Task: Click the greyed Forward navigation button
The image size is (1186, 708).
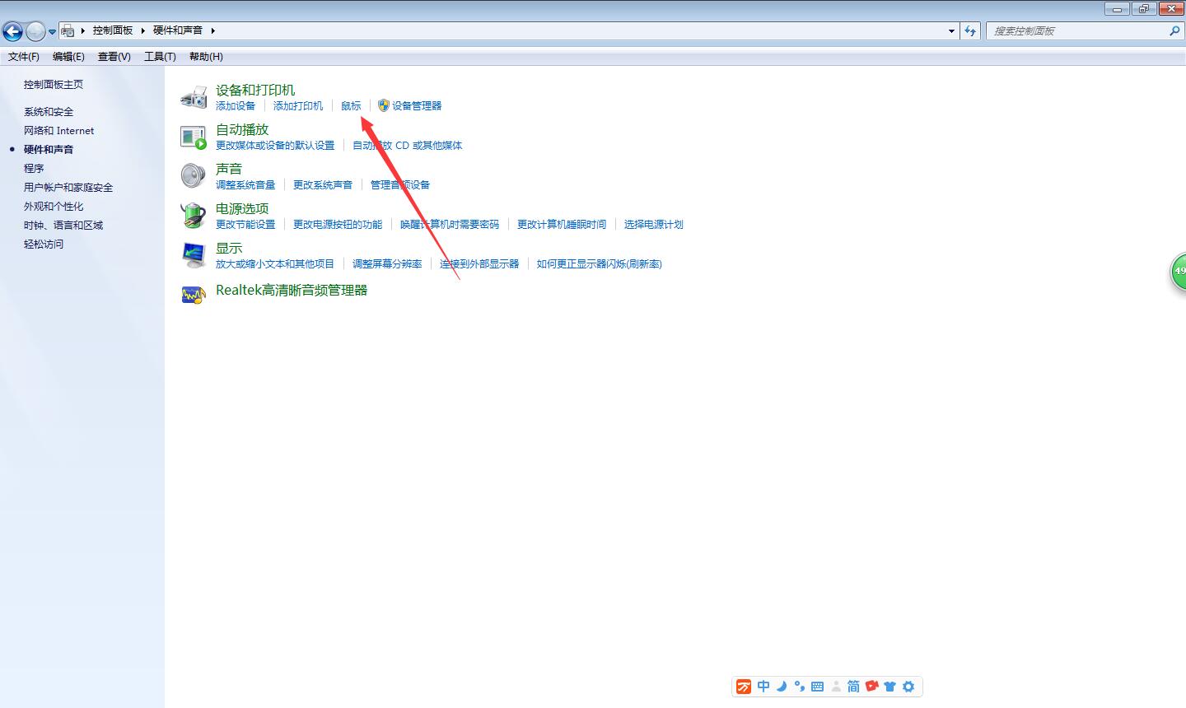Action: 35,31
